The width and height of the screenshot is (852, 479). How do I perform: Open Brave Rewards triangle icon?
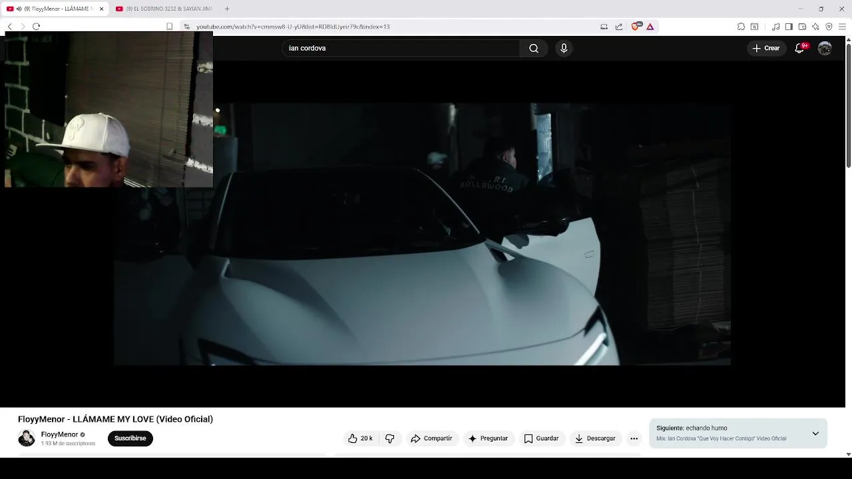click(x=650, y=27)
